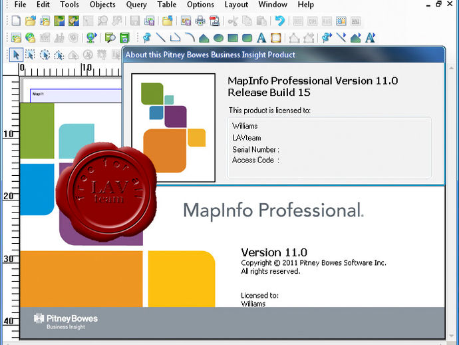
Task: Click the blue Undo arrow
Action: [280, 21]
